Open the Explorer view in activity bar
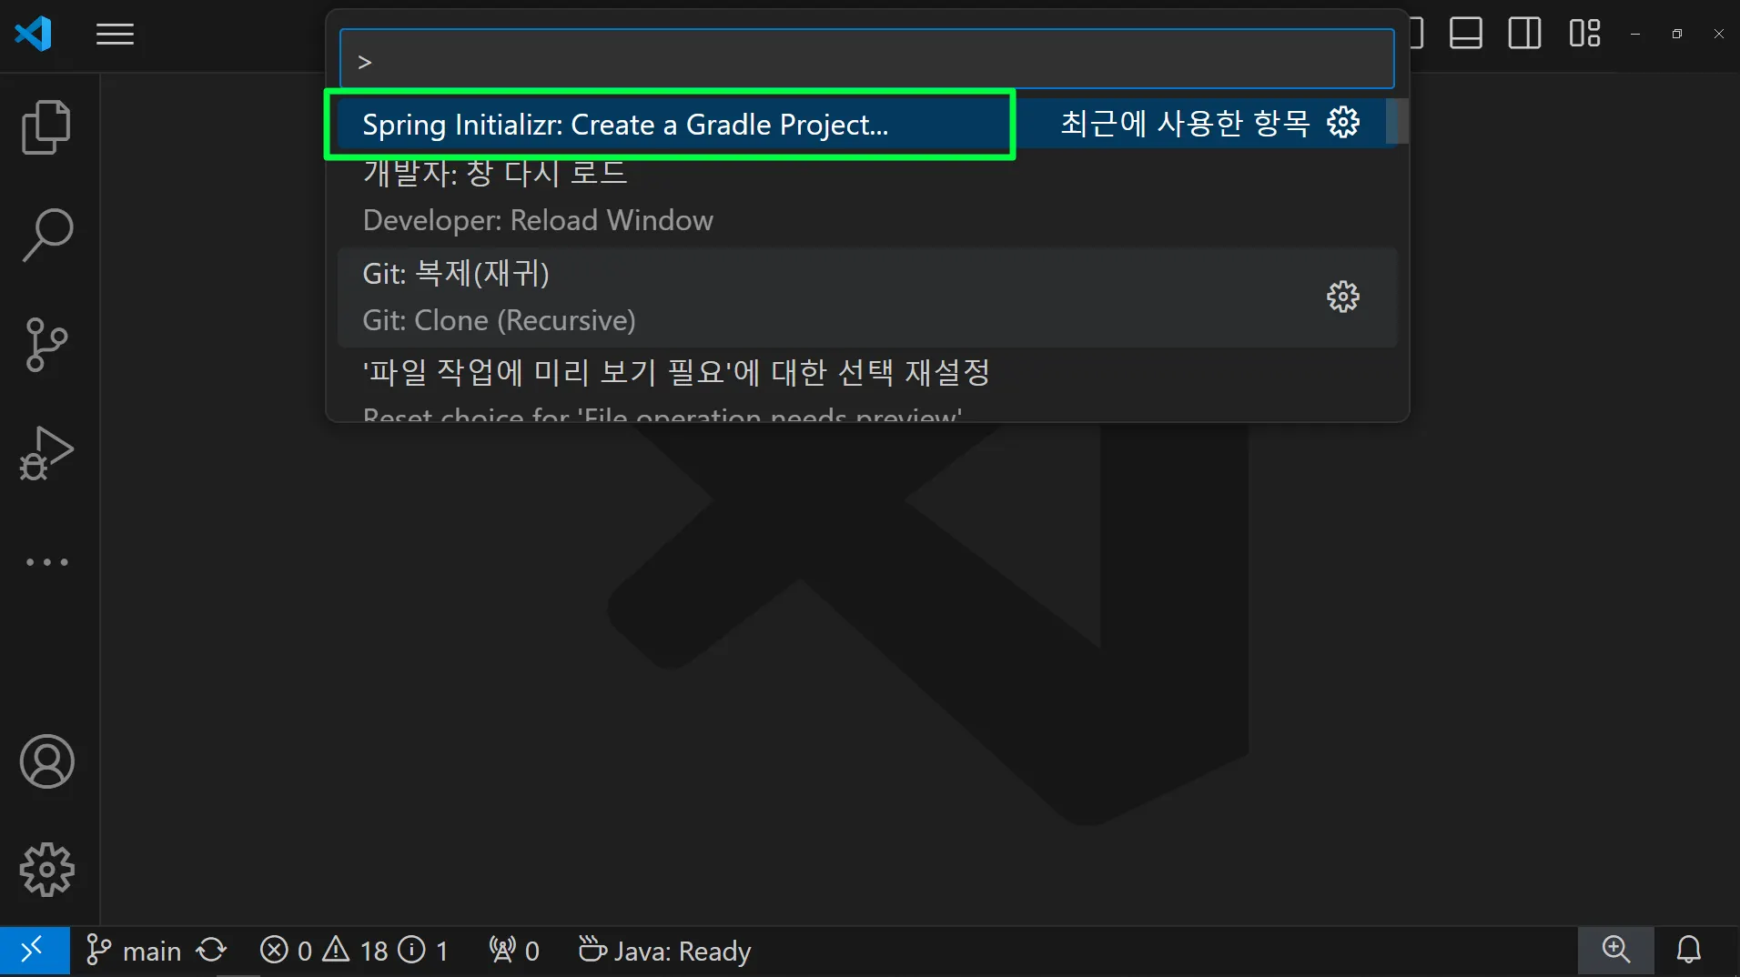1740x977 pixels. click(46, 126)
